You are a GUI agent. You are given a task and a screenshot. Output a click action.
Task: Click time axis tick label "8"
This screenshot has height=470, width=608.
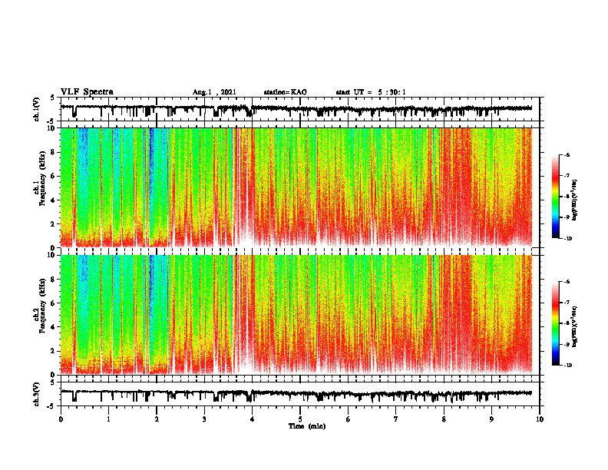coord(444,419)
